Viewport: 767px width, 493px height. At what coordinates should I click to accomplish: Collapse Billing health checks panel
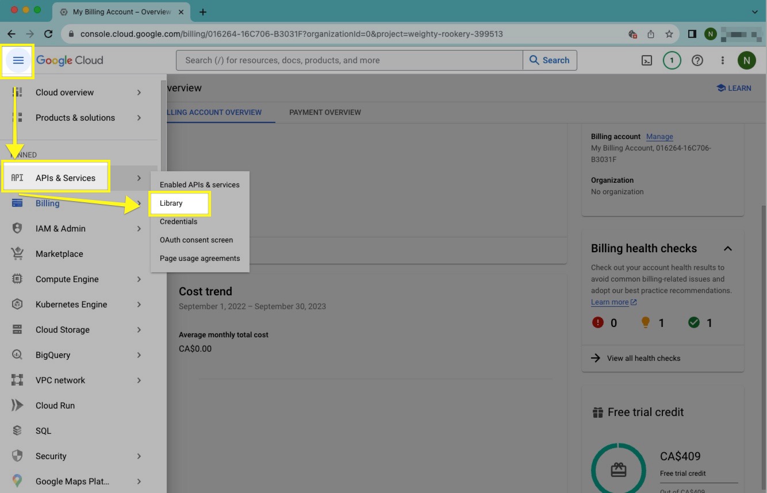click(x=728, y=249)
